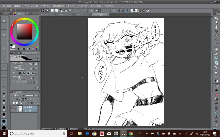
Task: Switch to the イラスト19 tab
Action: 83,15
